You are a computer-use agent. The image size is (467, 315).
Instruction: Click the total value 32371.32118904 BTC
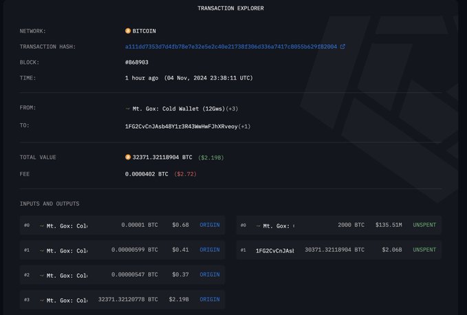coord(162,157)
